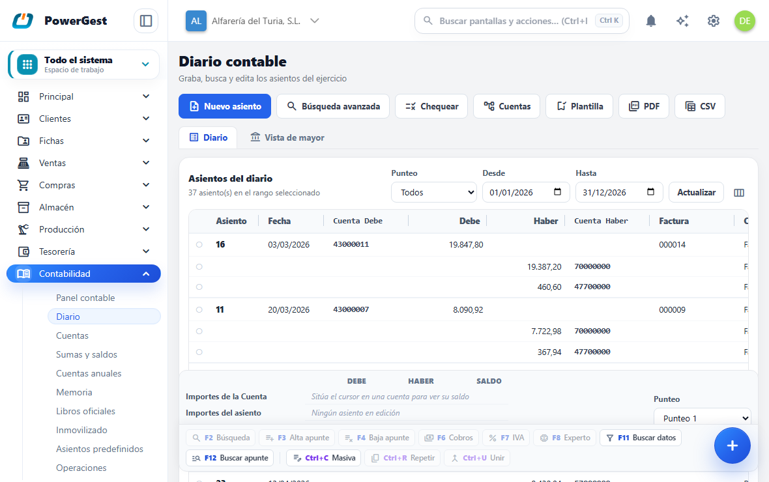Export with the PDF button
This screenshot has height=482, width=769.
644,106
